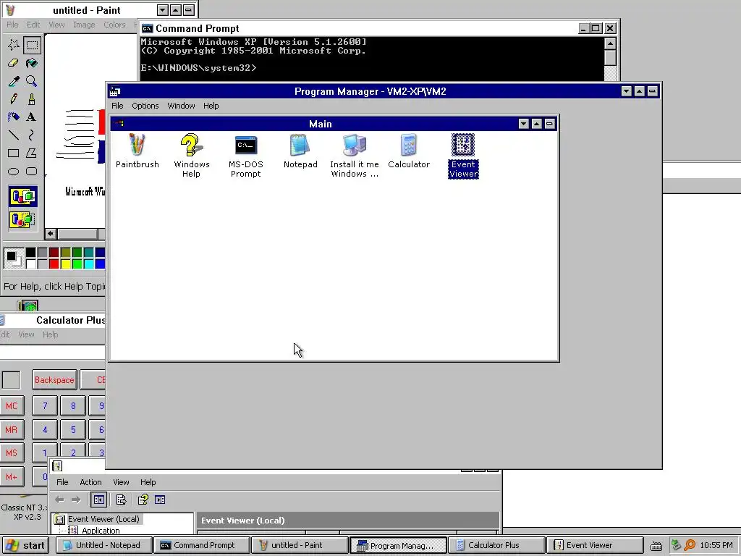Click the Export List icon in Event Viewer
This screenshot has height=556, width=741.
tap(121, 500)
